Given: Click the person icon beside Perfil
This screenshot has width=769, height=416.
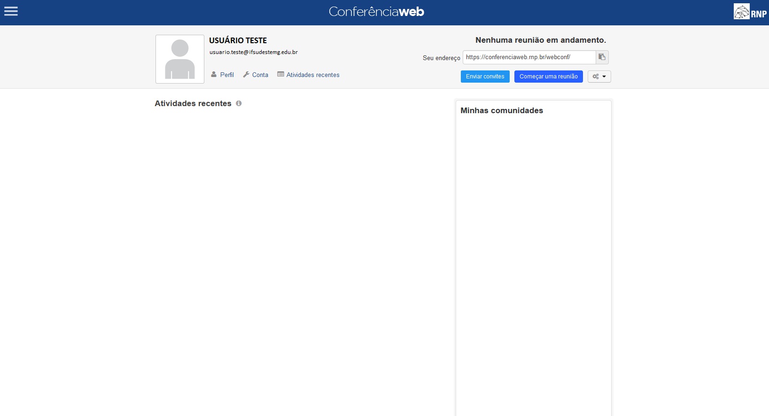Looking at the screenshot, I should 214,75.
